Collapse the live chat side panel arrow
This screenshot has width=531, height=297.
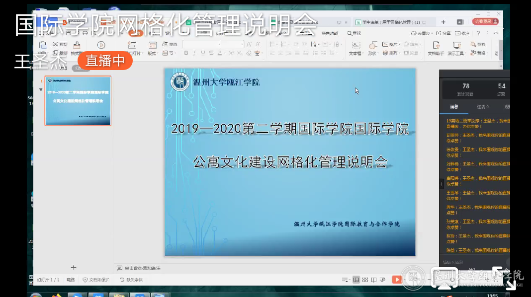pyautogui.click(x=442, y=184)
